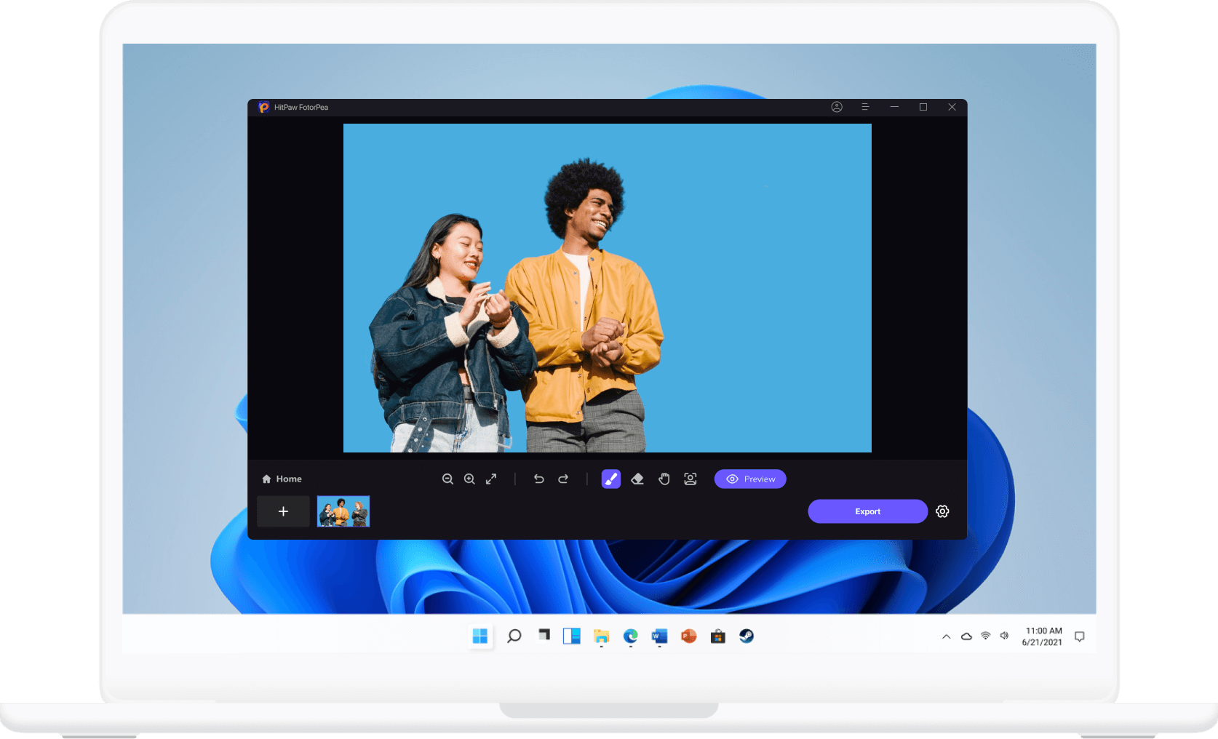Screen dimensions: 1218x739
Task: Open the taskbar clock and date
Action: (x=1043, y=636)
